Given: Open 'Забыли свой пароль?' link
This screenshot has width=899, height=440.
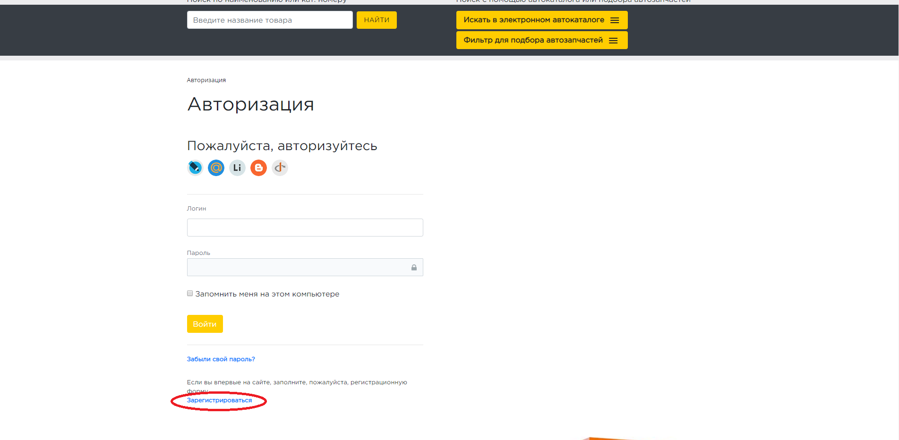Looking at the screenshot, I should (221, 359).
